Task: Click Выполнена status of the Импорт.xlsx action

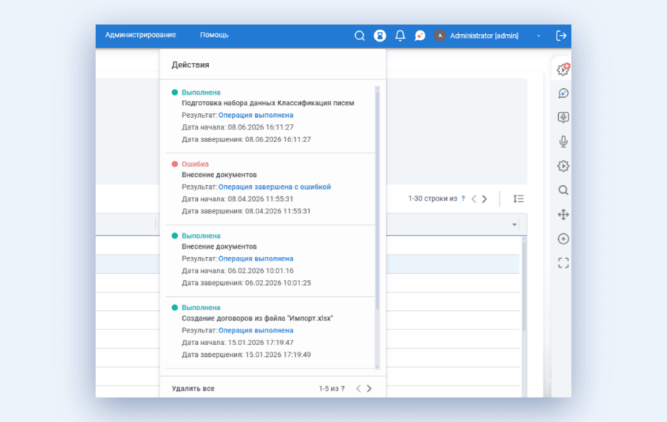Action: [x=201, y=308]
